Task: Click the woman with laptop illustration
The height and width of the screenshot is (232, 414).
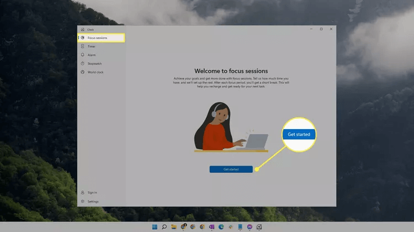Action: (x=231, y=128)
